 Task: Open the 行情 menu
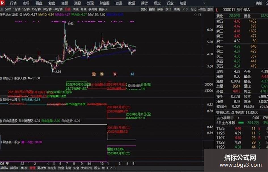click(13, 3)
